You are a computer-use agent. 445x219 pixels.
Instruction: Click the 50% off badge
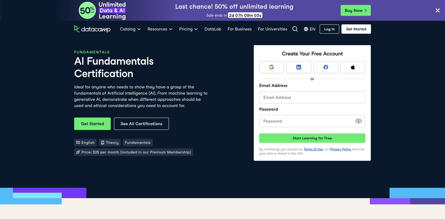87,10
